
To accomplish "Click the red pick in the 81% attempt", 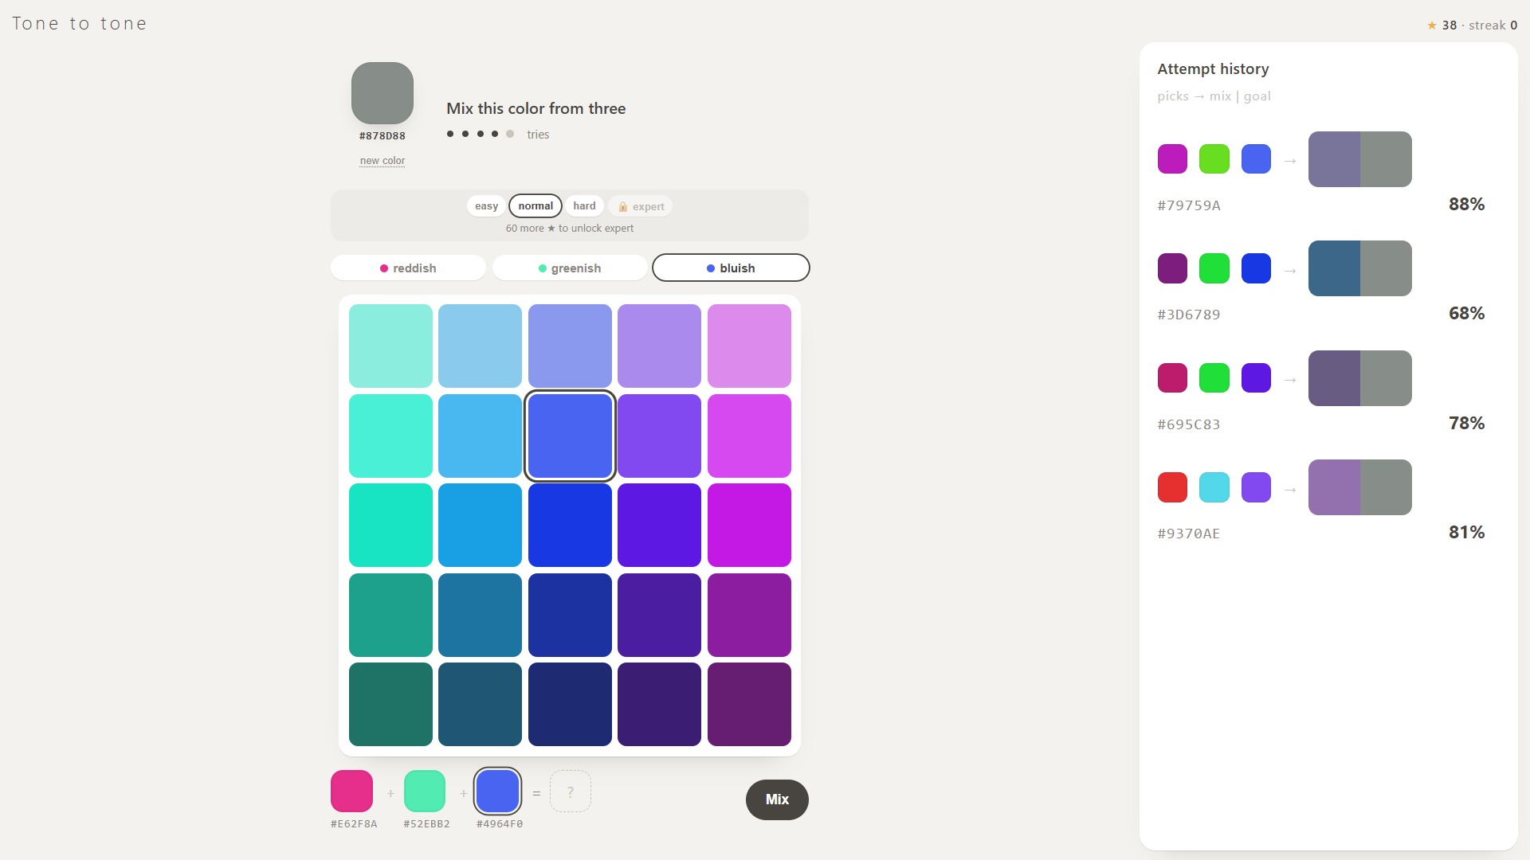I will click(1172, 487).
